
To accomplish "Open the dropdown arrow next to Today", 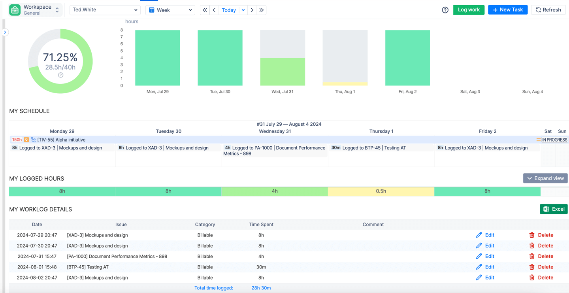I will (x=243, y=10).
